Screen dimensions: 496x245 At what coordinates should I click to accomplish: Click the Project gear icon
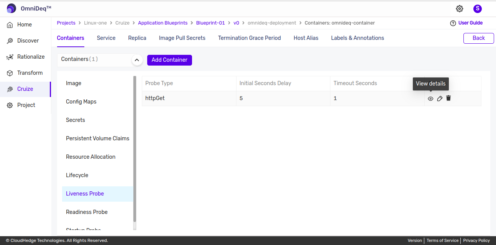10,105
